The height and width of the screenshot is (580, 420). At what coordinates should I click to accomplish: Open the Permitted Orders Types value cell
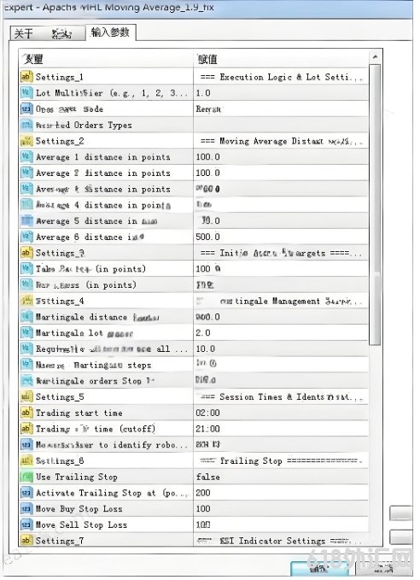coord(281,125)
